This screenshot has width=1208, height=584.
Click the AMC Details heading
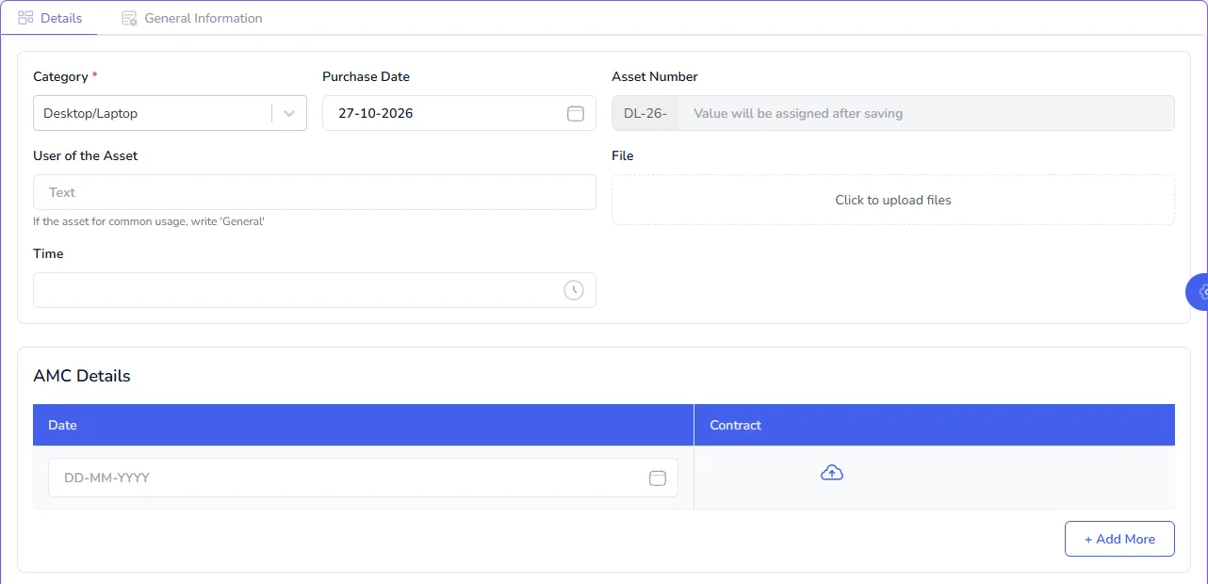point(82,376)
